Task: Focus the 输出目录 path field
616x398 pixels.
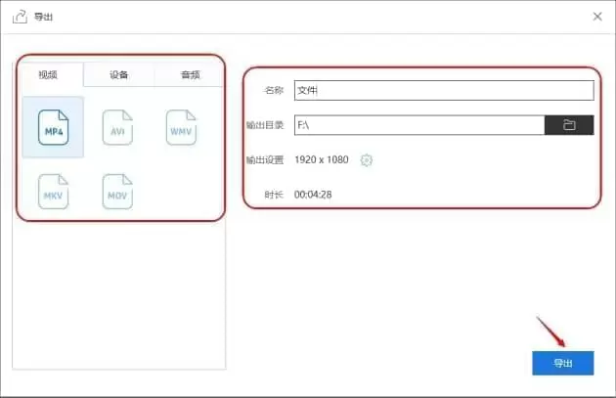Action: click(x=419, y=125)
